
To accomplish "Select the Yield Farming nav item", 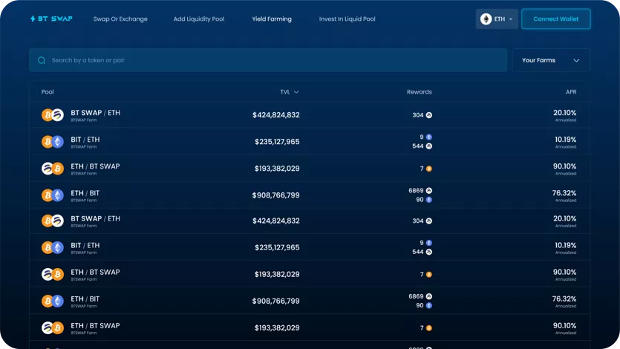I will tap(272, 19).
